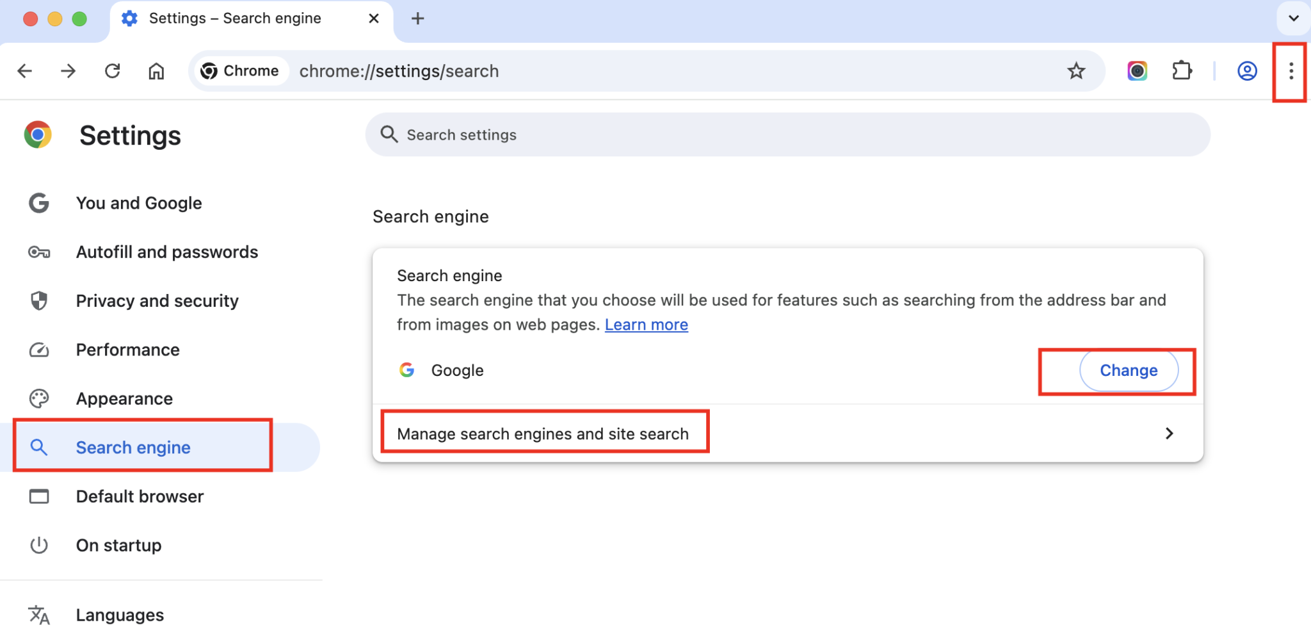
Task: Select Search engine in the sidebar
Action: point(133,447)
